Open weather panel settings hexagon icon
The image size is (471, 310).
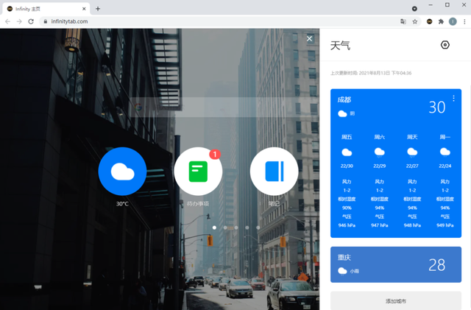click(445, 45)
